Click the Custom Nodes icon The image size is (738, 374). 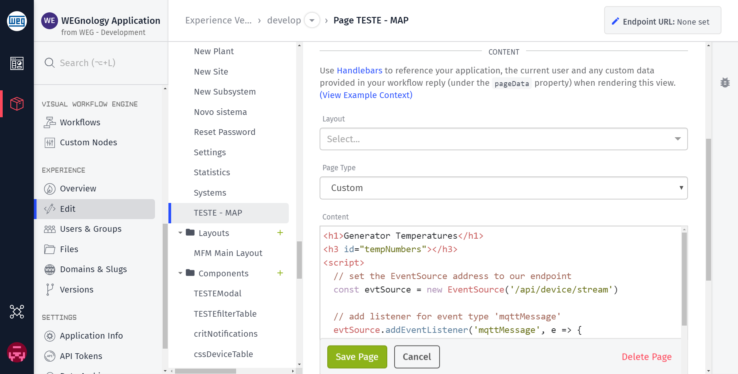[x=50, y=143]
